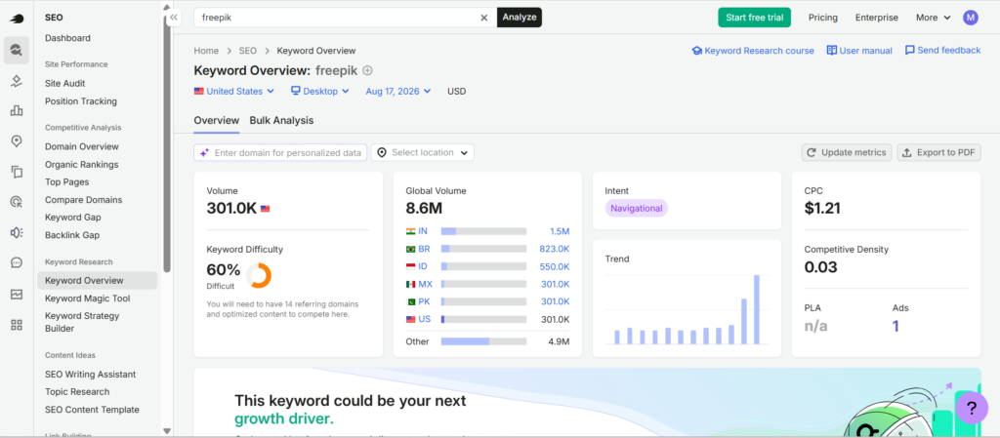Viewport: 1000px width, 438px height.
Task: Click the Send feedback link
Action: tap(942, 51)
